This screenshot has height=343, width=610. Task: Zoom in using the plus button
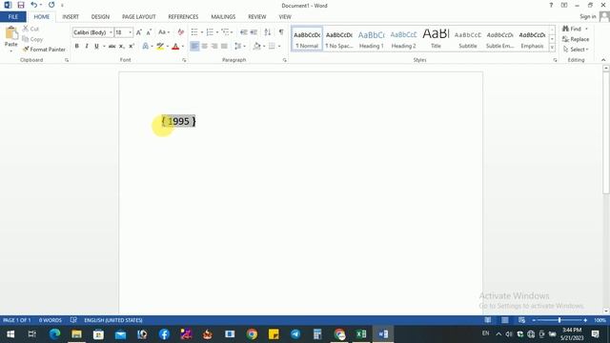(585, 320)
